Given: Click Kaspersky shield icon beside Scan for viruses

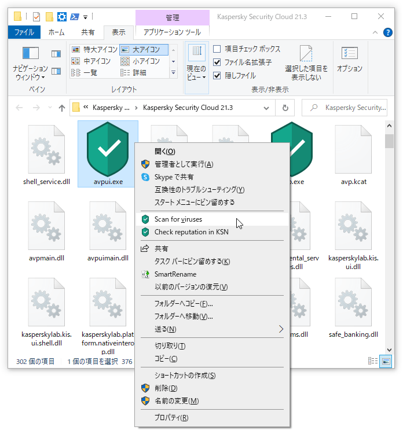Looking at the screenshot, I should [145, 219].
